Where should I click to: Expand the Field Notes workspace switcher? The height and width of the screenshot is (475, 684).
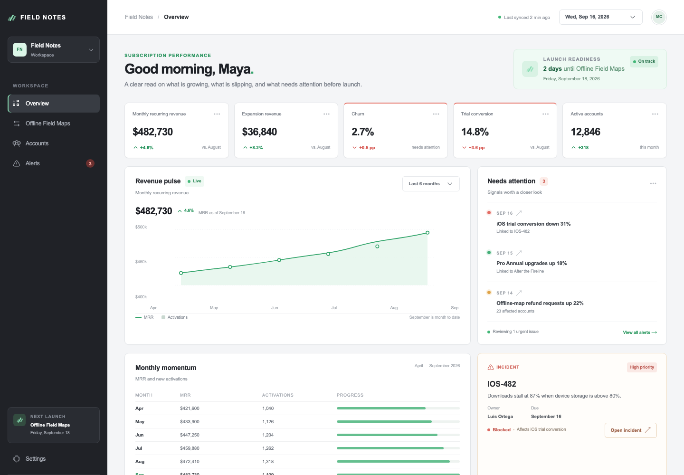click(x=54, y=50)
